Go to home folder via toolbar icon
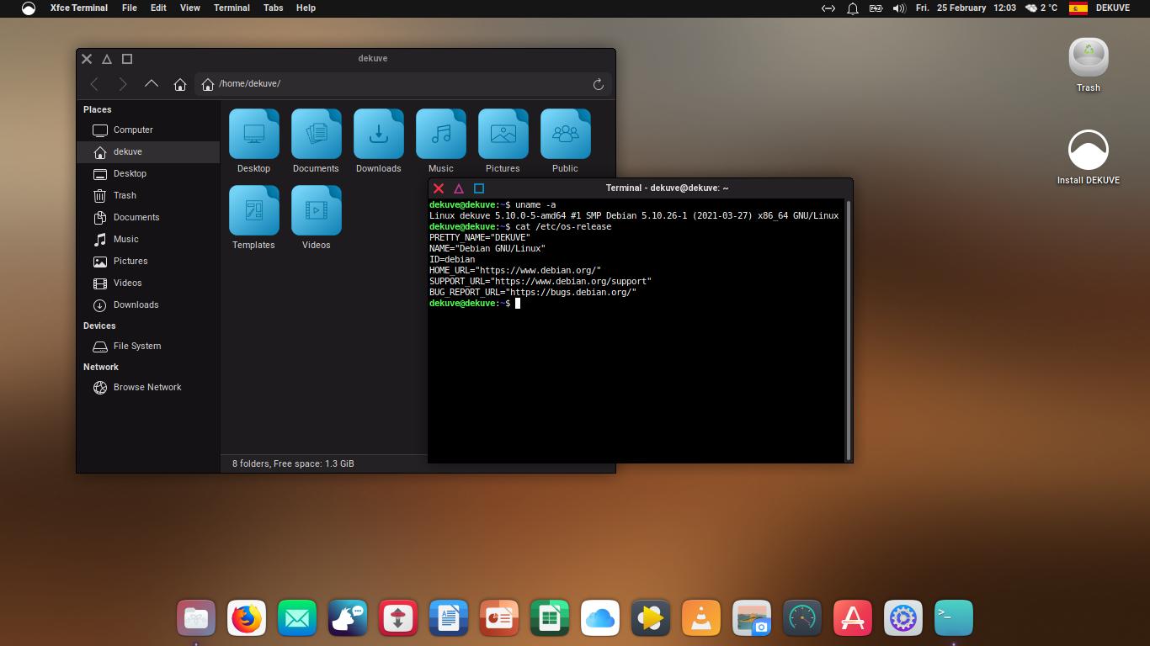Screen dimensions: 1150x646 click(179, 84)
